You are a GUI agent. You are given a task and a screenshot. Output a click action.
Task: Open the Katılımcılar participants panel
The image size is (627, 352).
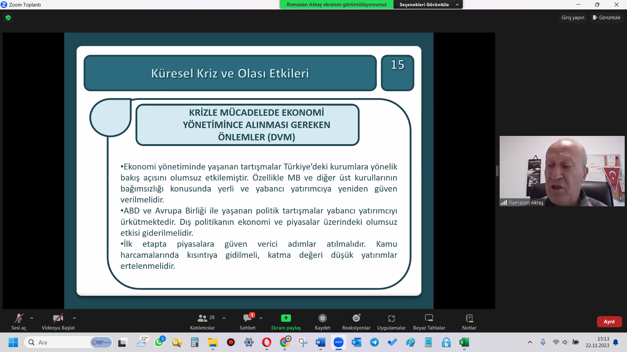pyautogui.click(x=202, y=321)
